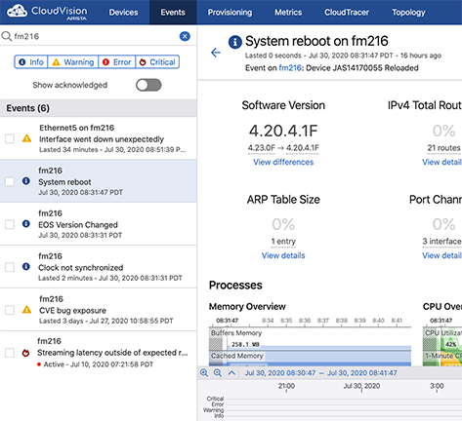Click the 4.23.0F → 4.20.4.1F version text

283,148
